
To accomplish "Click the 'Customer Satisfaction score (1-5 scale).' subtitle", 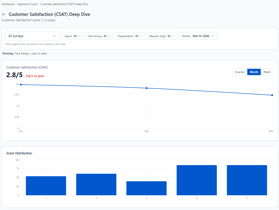I will [x=29, y=20].
